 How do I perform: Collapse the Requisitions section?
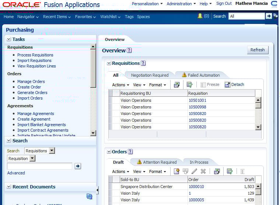click(109, 63)
